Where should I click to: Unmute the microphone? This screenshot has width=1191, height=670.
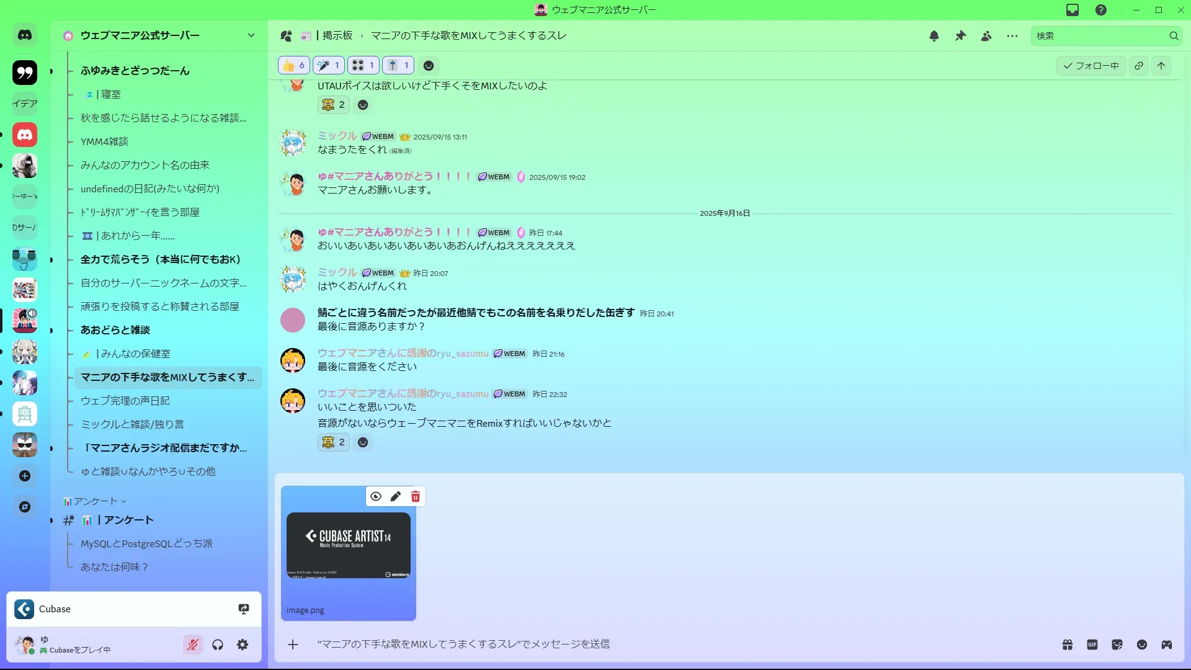pos(193,645)
